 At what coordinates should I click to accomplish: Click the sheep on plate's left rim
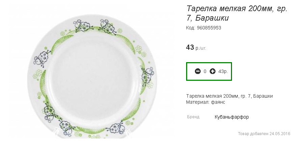(x=41, y=58)
